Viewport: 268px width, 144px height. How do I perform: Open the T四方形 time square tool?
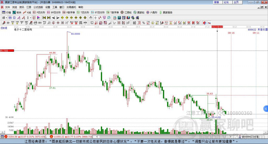coord(83,13)
